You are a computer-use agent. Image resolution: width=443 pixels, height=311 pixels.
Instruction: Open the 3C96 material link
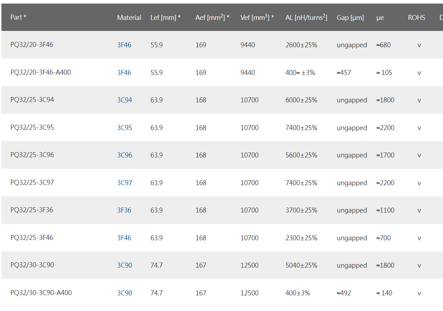click(x=125, y=155)
